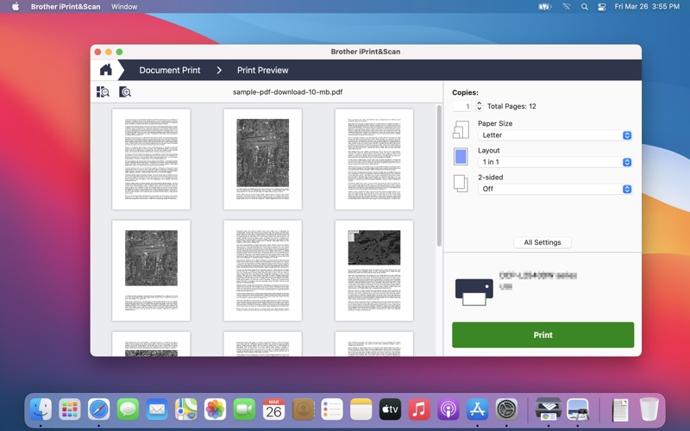
Task: Open Launchpad from the Dock
Action: coord(70,409)
